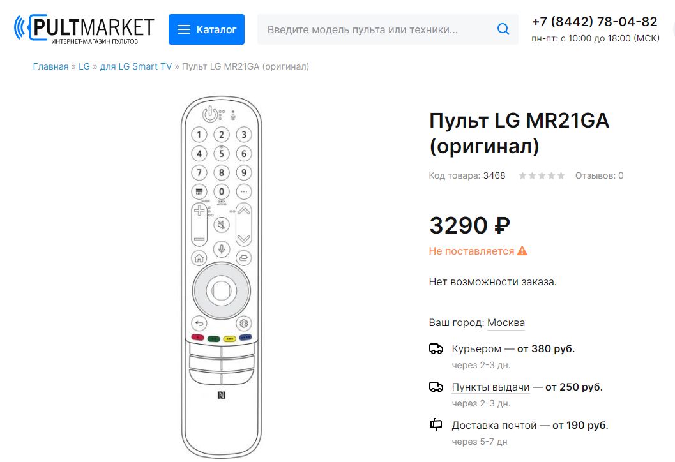Click the search magnifier icon

click(x=503, y=29)
